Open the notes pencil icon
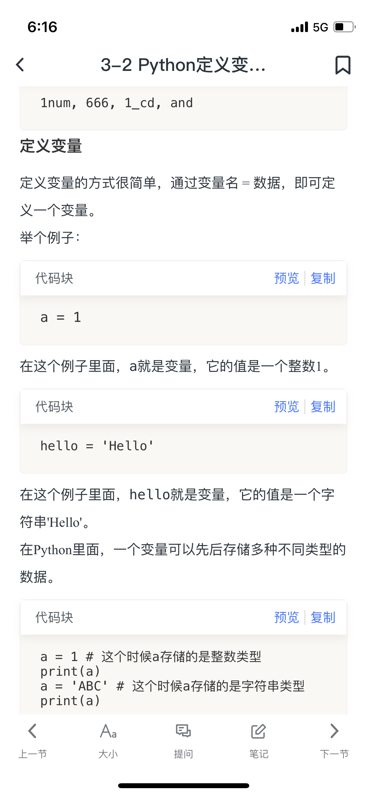The width and height of the screenshot is (367, 796). pos(259,731)
